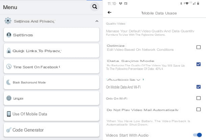The height and width of the screenshot is (140, 206).
Task: Click the Menu heading text
Action: coord(10,7)
